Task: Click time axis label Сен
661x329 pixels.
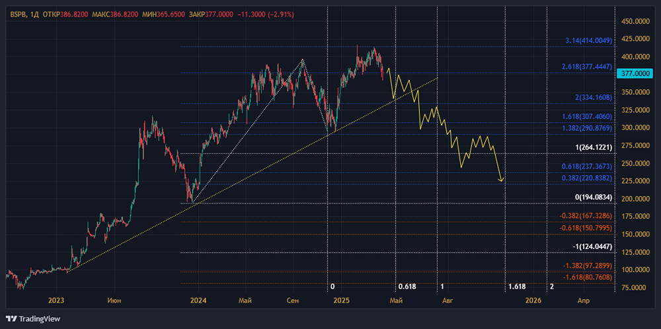Action: pyautogui.click(x=293, y=301)
